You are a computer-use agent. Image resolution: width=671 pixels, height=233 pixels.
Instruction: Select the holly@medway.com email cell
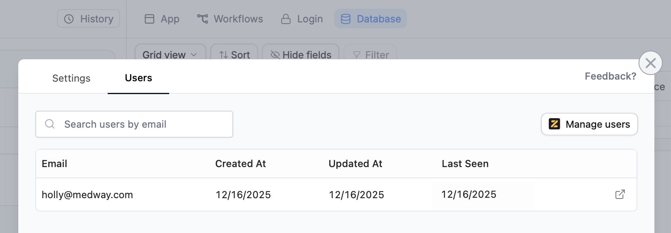87,195
